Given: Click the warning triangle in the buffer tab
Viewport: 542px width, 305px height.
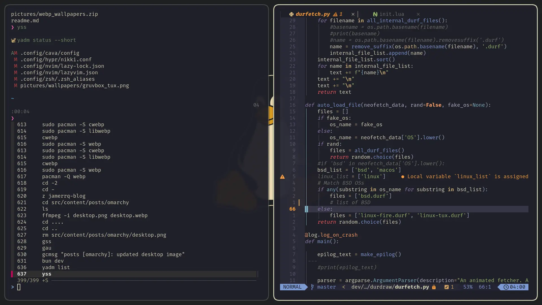Looking at the screenshot, I should point(335,14).
